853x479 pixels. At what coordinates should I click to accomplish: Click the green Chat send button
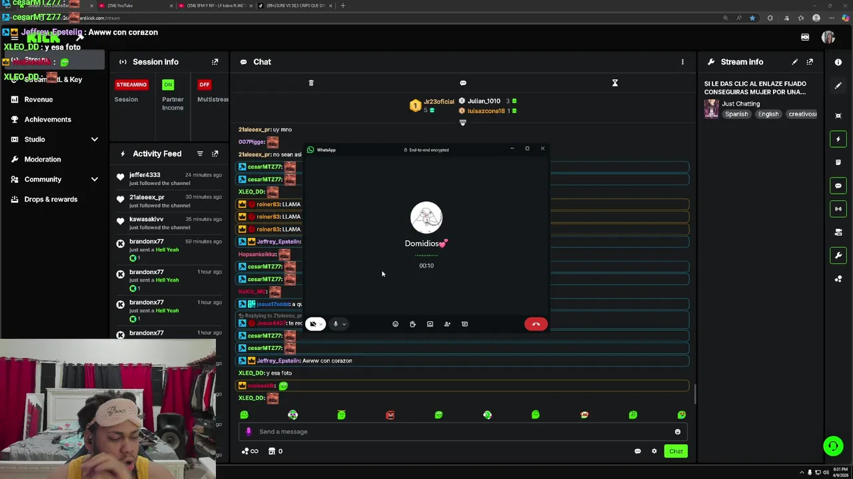pyautogui.click(x=676, y=451)
